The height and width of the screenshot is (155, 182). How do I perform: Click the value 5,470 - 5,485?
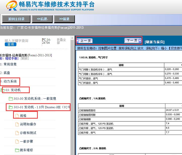click(172, 78)
